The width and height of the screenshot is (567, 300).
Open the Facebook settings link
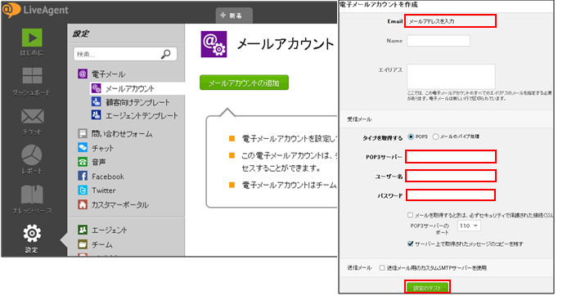pyautogui.click(x=108, y=177)
